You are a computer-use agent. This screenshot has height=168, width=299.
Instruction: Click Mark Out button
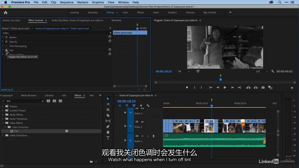[201, 87]
